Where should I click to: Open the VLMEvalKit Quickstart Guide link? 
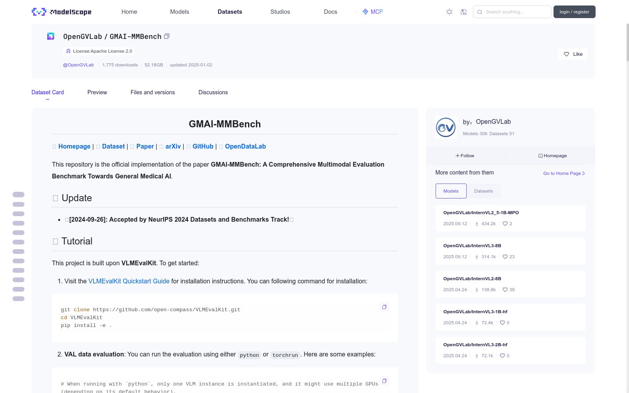(129, 281)
